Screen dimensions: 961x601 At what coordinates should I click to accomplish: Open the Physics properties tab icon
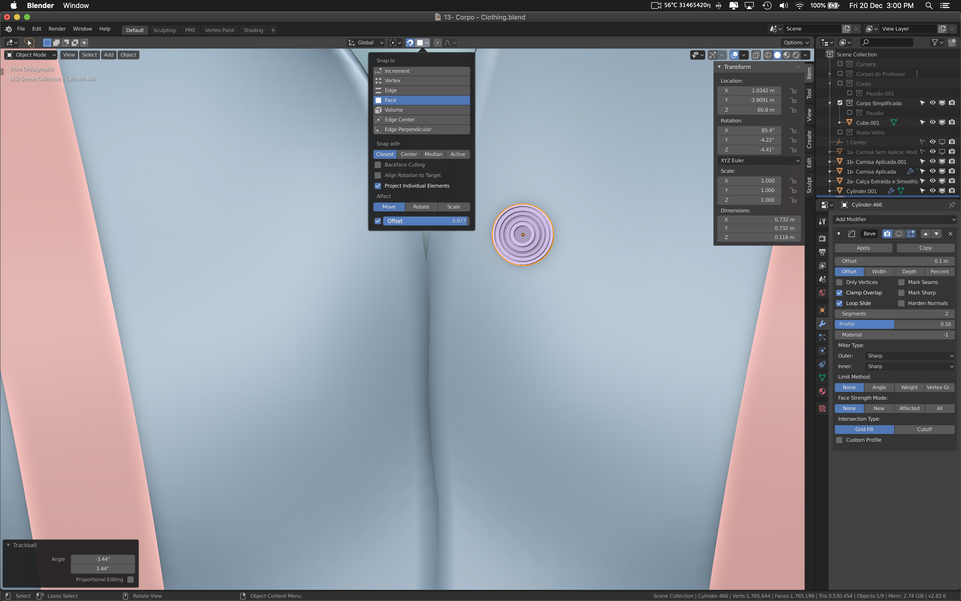point(822,351)
